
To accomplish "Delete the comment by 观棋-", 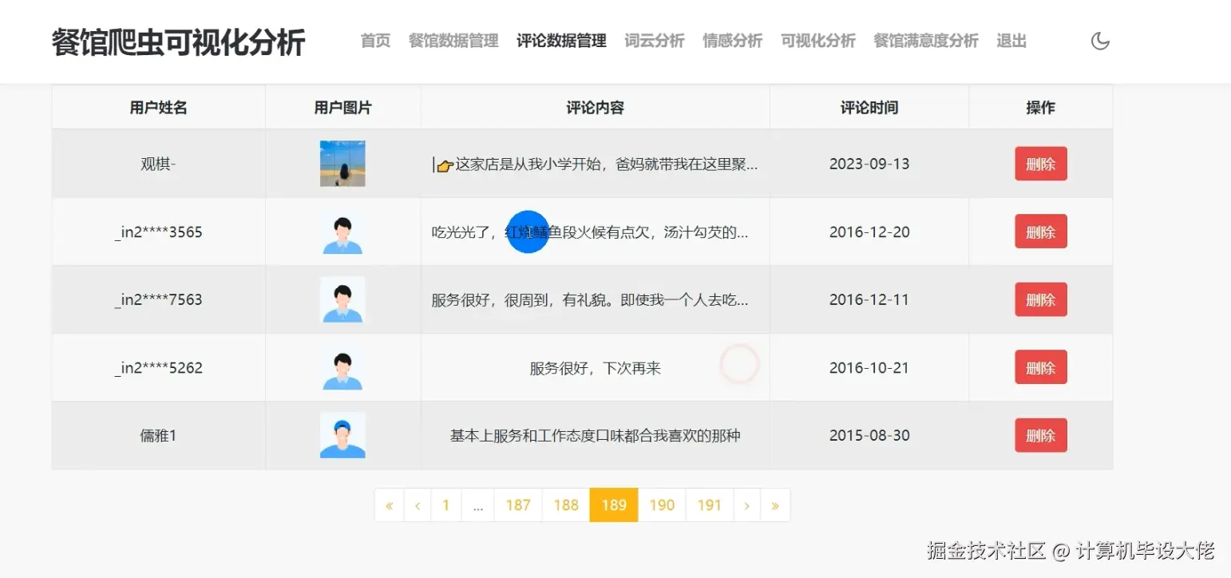I will point(1040,164).
